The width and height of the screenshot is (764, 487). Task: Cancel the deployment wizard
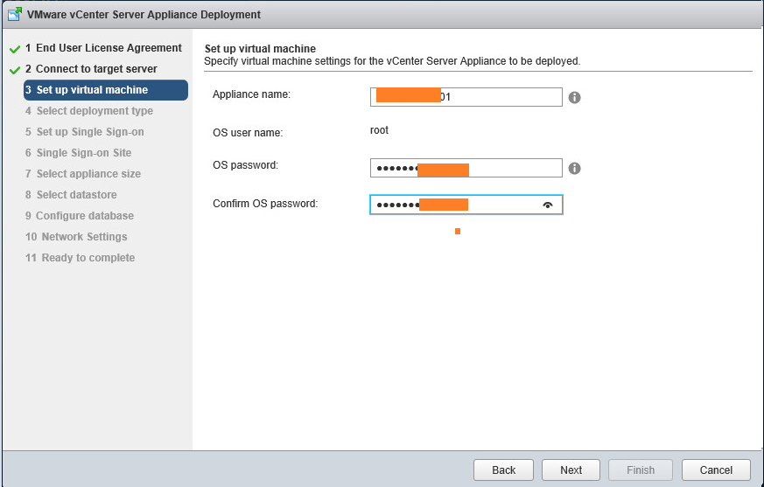pyautogui.click(x=716, y=470)
